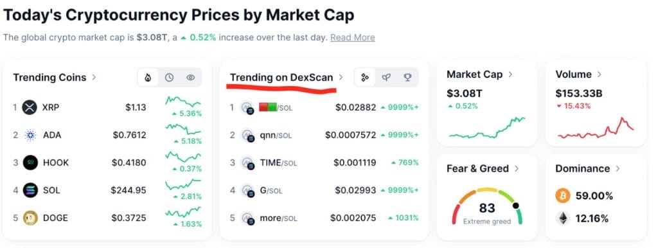The image size is (658, 248).
Task: Toggle the most visited eye icon
Action: coord(190,78)
